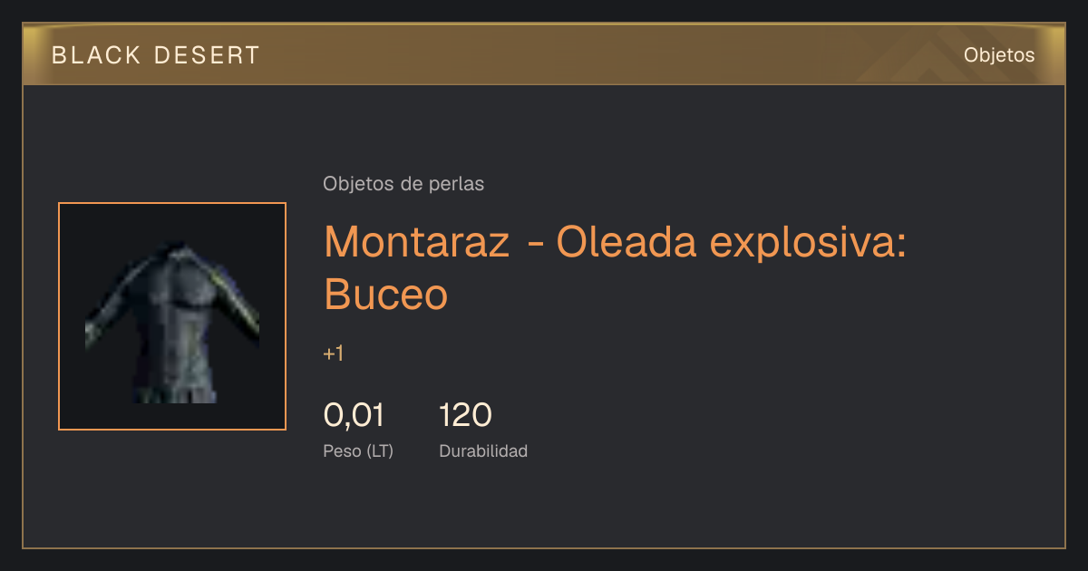Click the 120 durability value

click(x=465, y=415)
